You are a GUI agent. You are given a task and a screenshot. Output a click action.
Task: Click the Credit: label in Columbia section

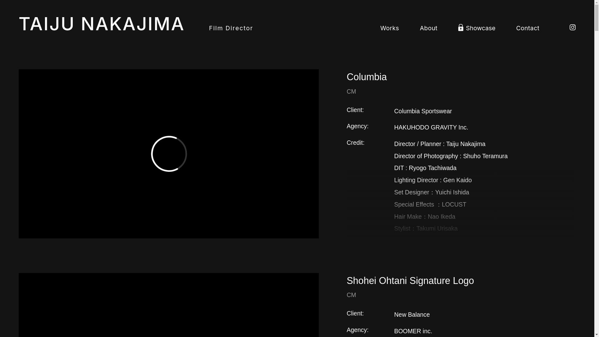click(x=355, y=143)
